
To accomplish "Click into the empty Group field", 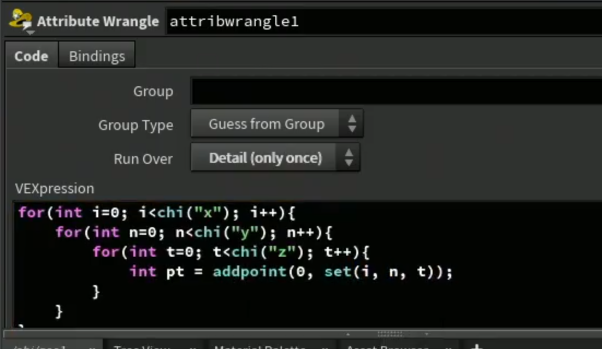I will [x=397, y=91].
